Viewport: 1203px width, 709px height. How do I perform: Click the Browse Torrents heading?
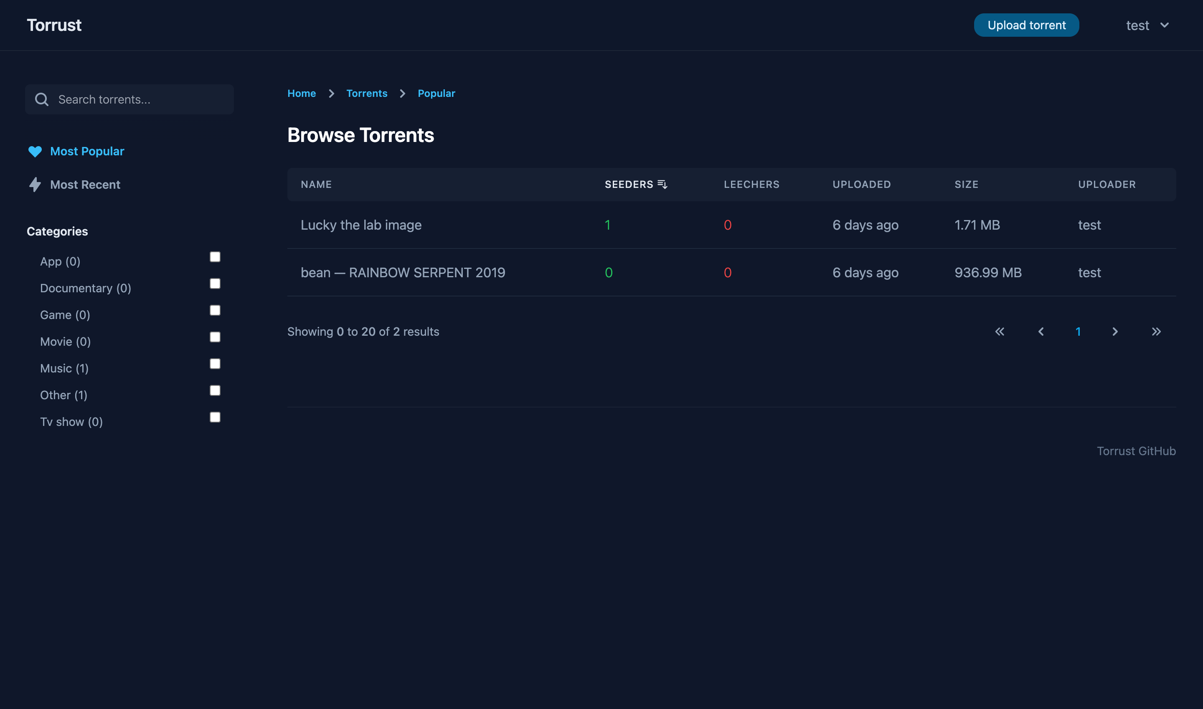pyautogui.click(x=361, y=135)
